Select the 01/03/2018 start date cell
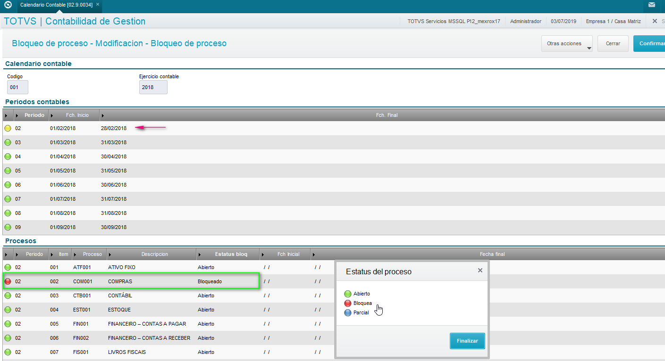665x361 pixels. [x=63, y=142]
